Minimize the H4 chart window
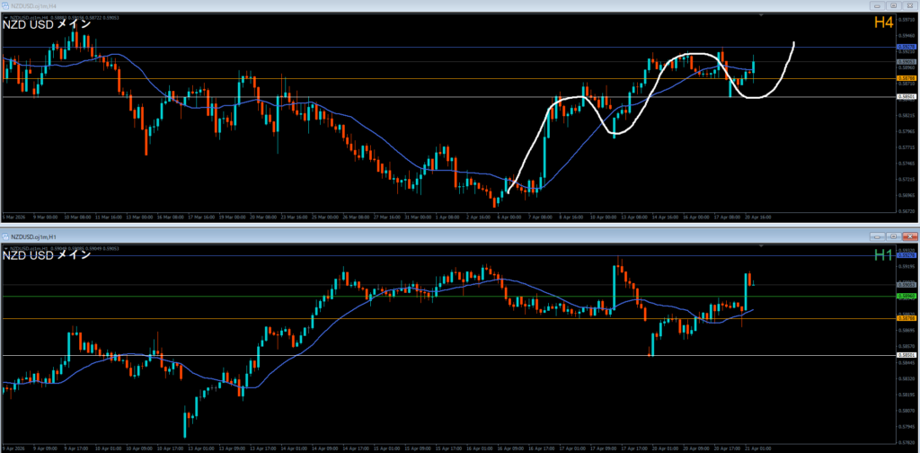The width and height of the screenshot is (920, 453). 875,4
